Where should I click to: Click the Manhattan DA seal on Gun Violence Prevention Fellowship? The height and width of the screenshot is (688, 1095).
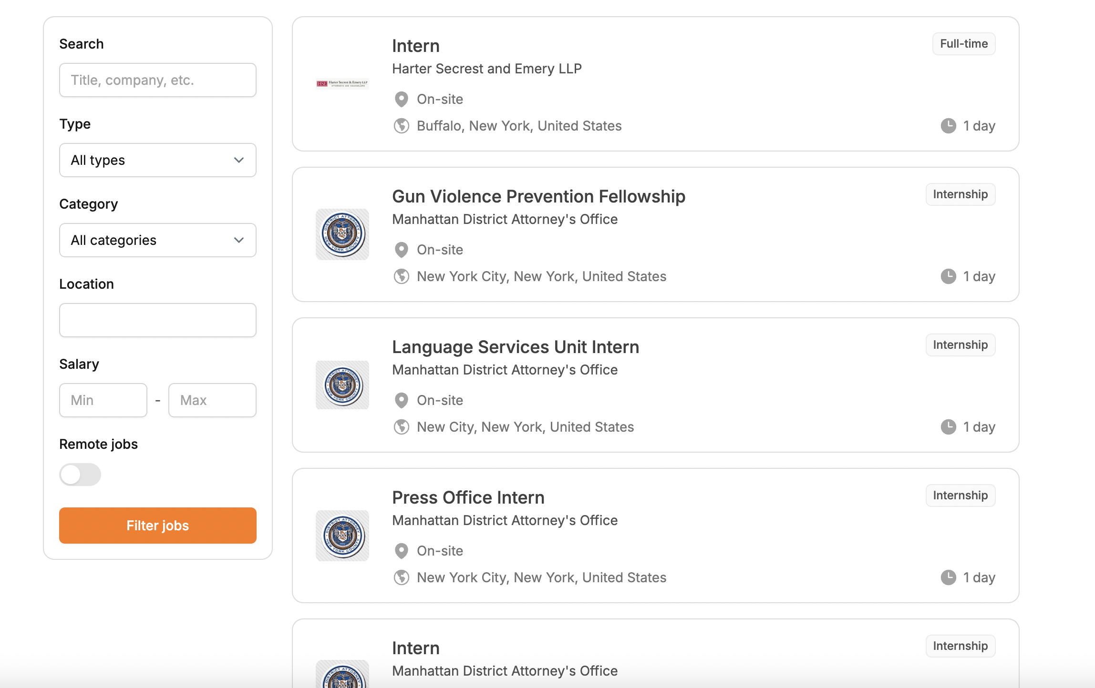click(342, 234)
